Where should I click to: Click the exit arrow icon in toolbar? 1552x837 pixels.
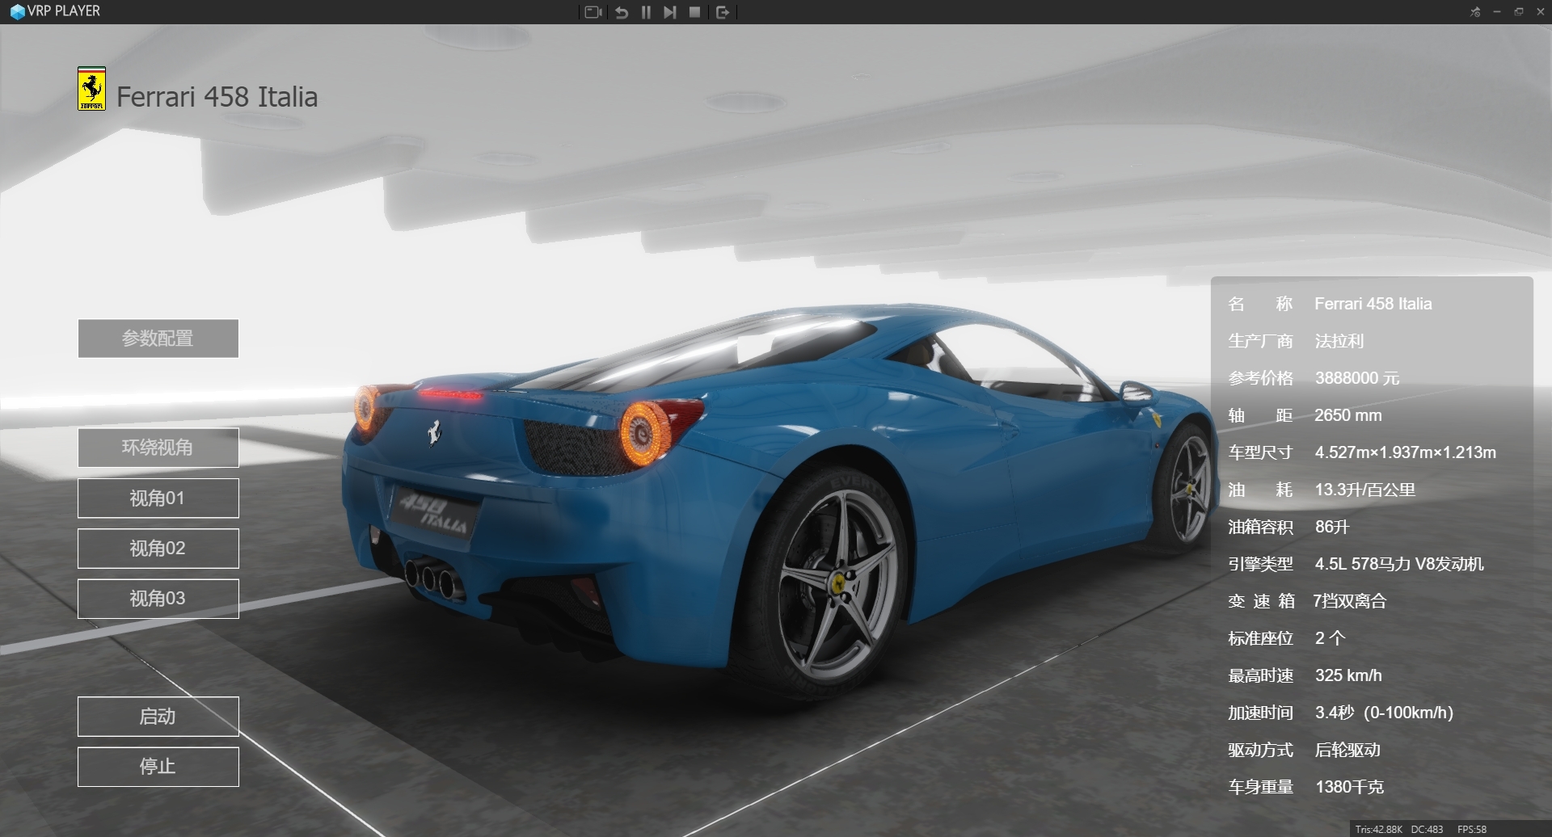pyautogui.click(x=723, y=12)
